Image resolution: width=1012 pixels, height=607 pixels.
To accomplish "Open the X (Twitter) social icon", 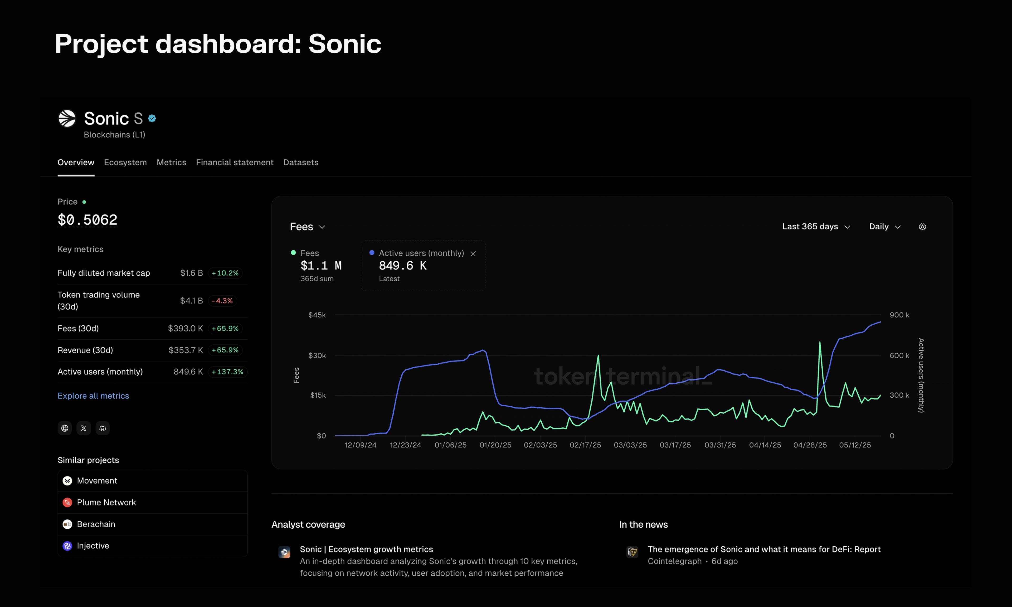I will click(x=84, y=428).
